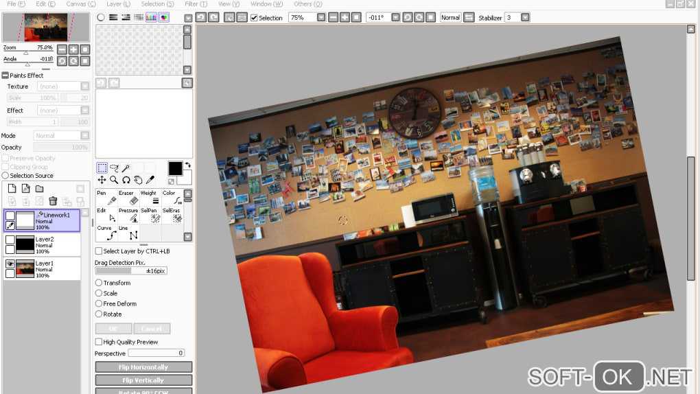This screenshot has width=700, height=394.
Task: Open zoom percentage 75% dropdown
Action: tap(321, 17)
